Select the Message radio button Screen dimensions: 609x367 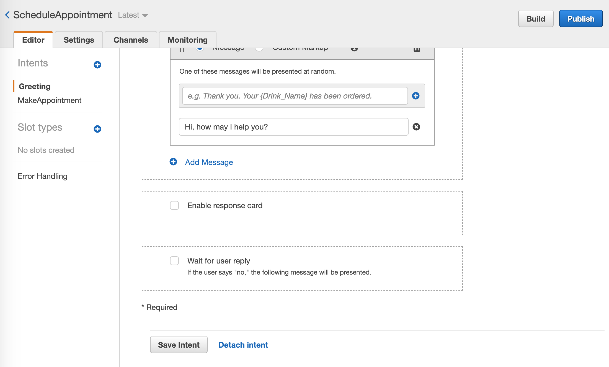coord(200,47)
